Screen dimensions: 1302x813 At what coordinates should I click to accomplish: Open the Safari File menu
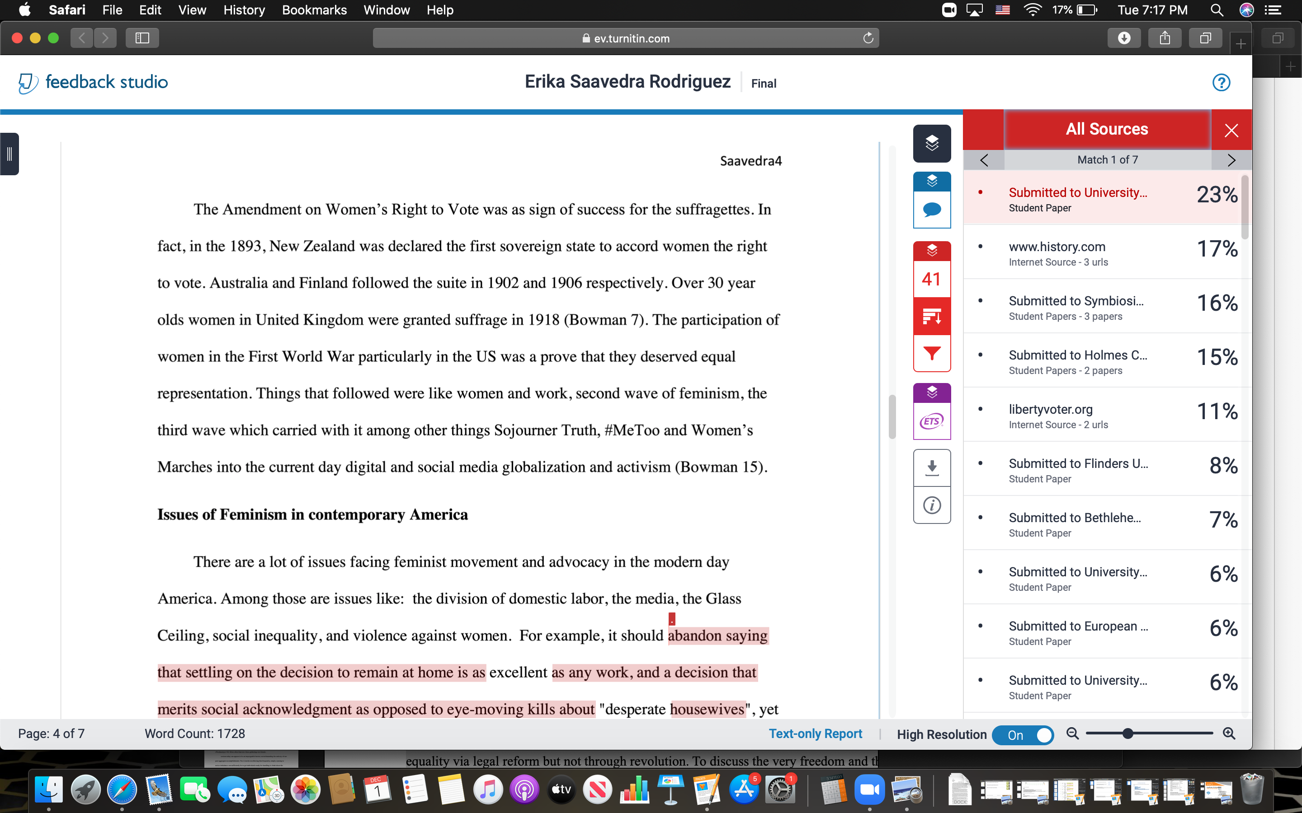click(x=113, y=9)
